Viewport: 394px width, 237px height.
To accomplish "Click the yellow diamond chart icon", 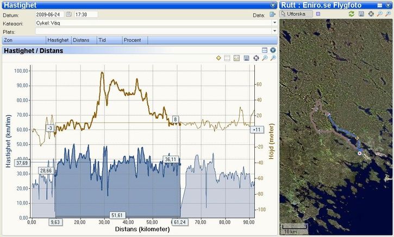I will pyautogui.click(x=218, y=58).
